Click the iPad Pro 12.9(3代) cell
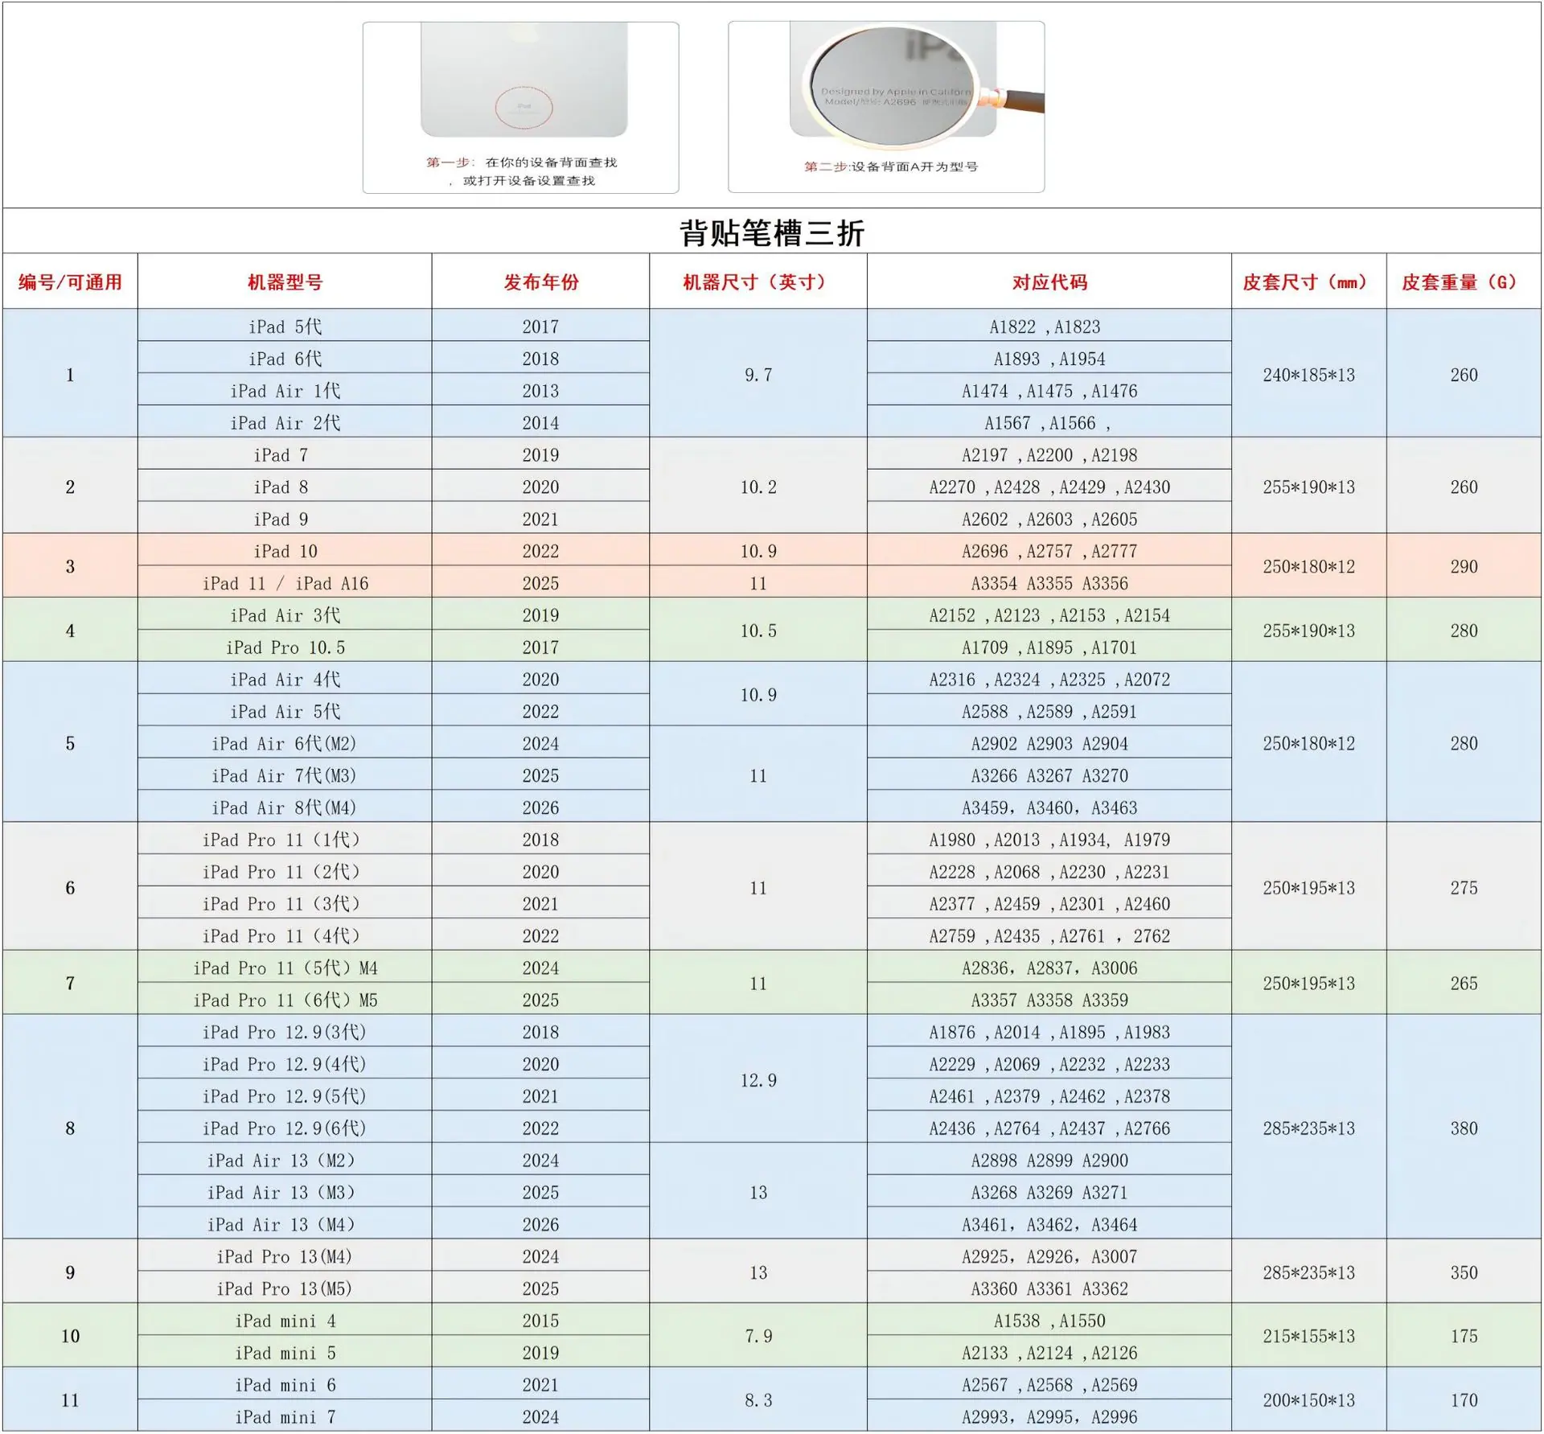 point(285,1032)
